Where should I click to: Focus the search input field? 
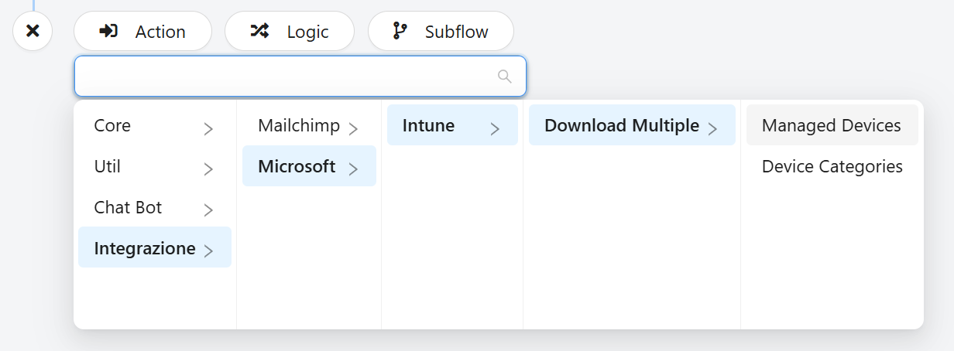coord(300,76)
